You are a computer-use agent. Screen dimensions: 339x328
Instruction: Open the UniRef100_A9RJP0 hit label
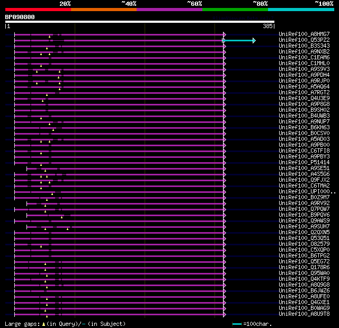coord(304,81)
